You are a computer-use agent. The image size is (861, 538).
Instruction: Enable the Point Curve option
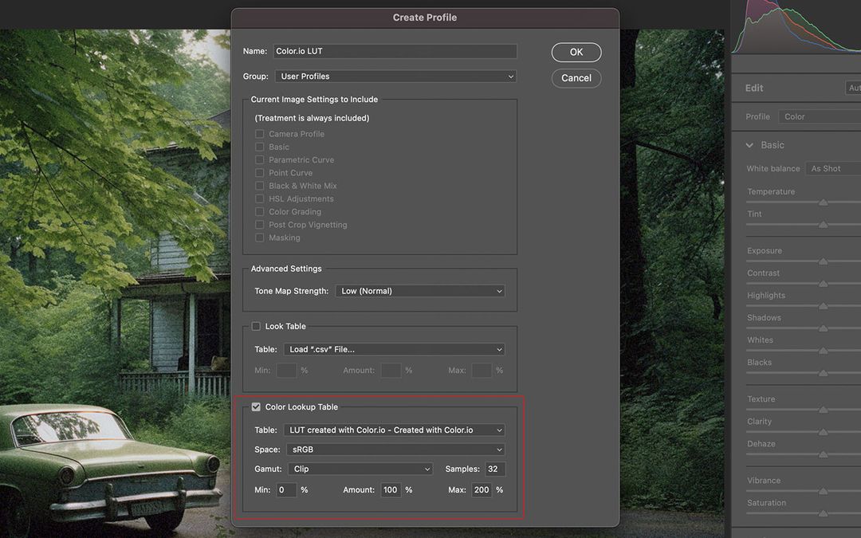point(259,172)
